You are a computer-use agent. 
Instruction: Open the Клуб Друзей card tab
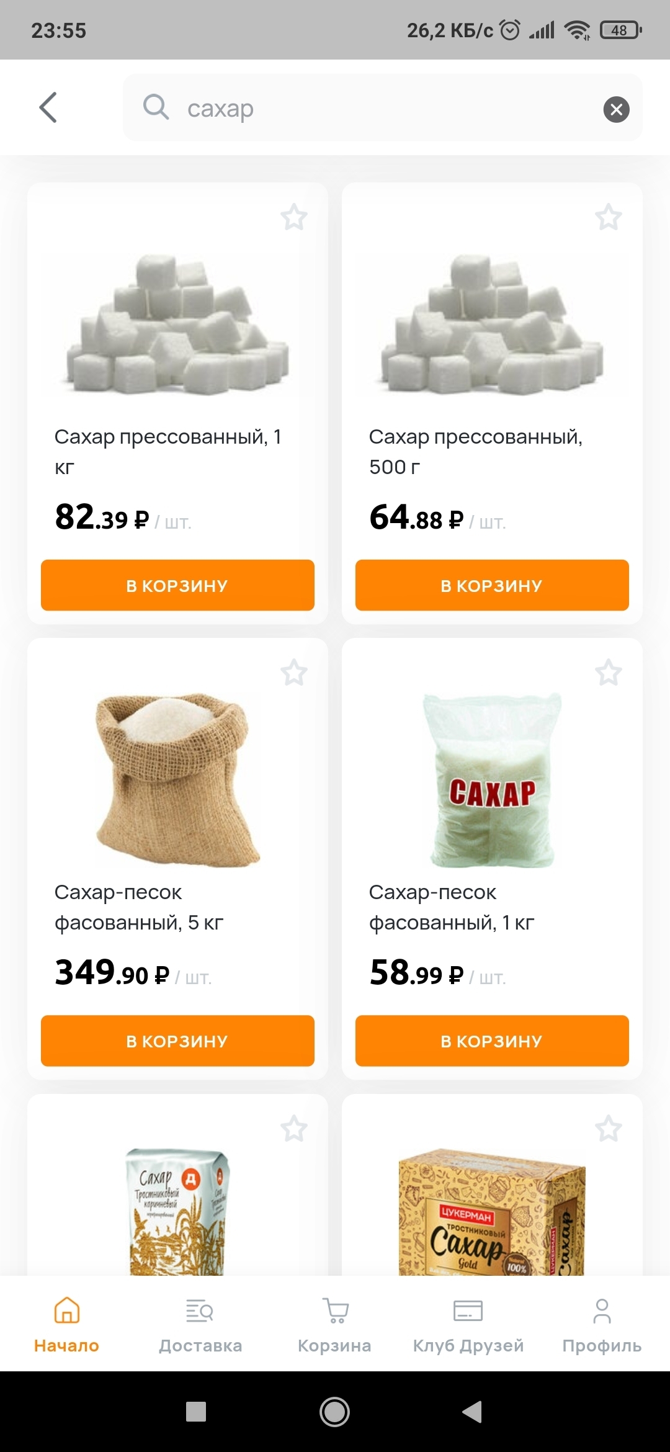pos(468,1324)
